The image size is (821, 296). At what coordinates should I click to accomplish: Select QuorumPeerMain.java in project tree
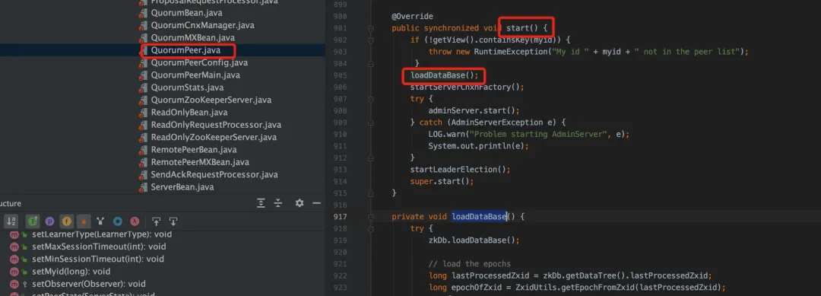[x=195, y=75]
